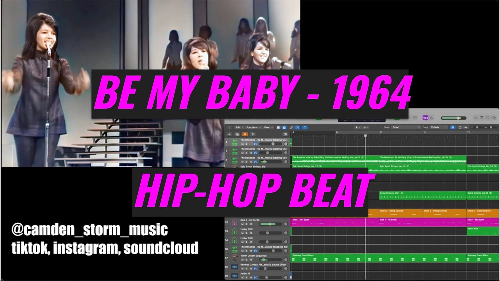Click the Kick 1 - Hit Synth track icon
Image resolution: width=500 pixels, height=281 pixels.
234,222
